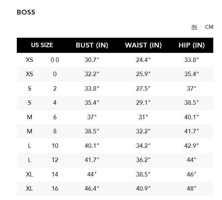Click the WAIST (IN) column header
This screenshot has height=200, width=222.
[x=143, y=45]
